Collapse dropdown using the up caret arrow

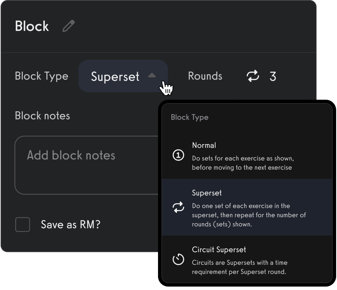point(152,76)
